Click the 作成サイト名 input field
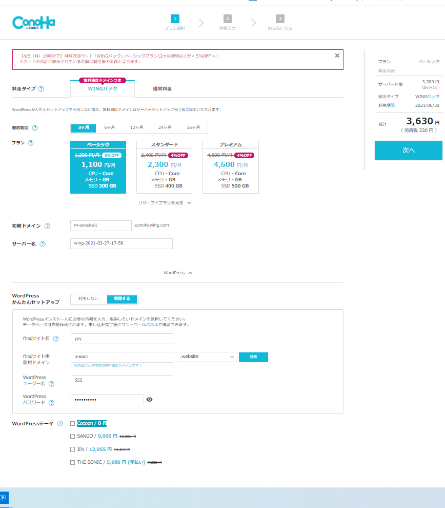This screenshot has height=508, width=445. 122,338
